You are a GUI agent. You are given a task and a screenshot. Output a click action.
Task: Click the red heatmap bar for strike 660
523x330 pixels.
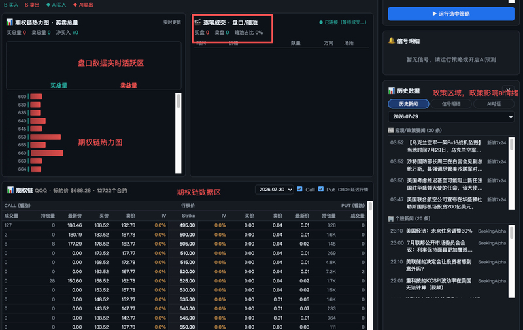47,153
